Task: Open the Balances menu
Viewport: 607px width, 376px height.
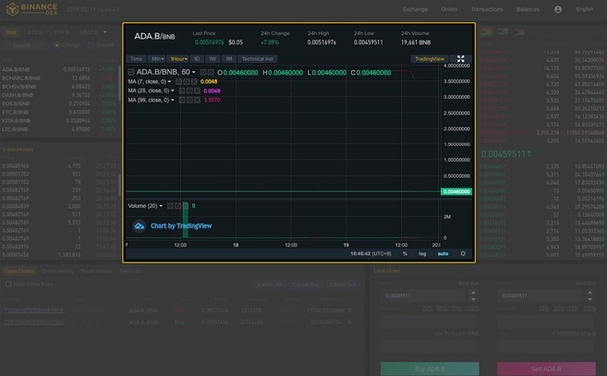Action: [528, 9]
